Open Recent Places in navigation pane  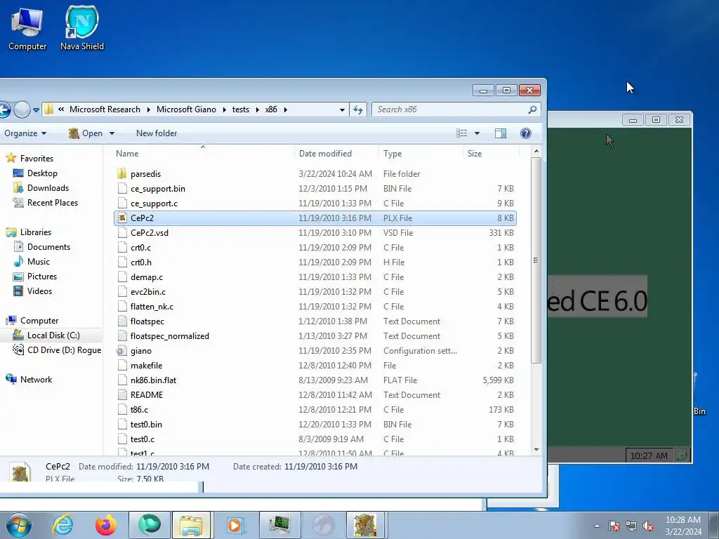coord(52,203)
